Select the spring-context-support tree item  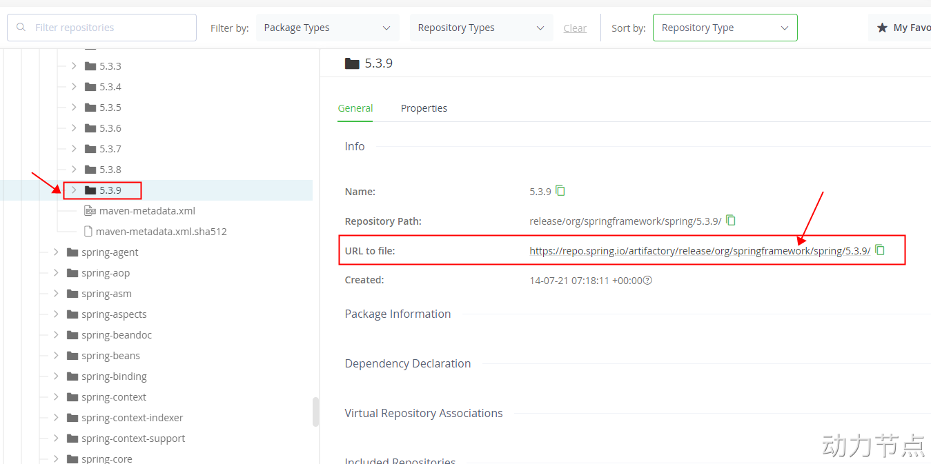pyautogui.click(x=133, y=438)
